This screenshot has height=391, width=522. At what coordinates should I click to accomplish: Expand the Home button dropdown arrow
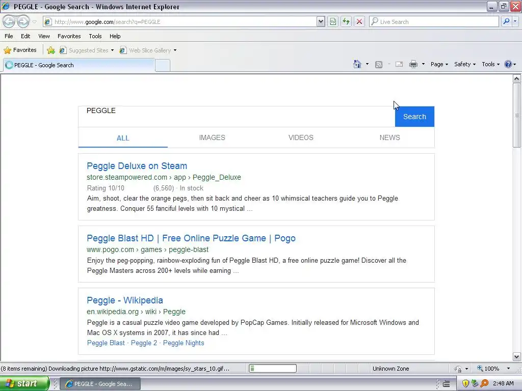tap(367, 64)
